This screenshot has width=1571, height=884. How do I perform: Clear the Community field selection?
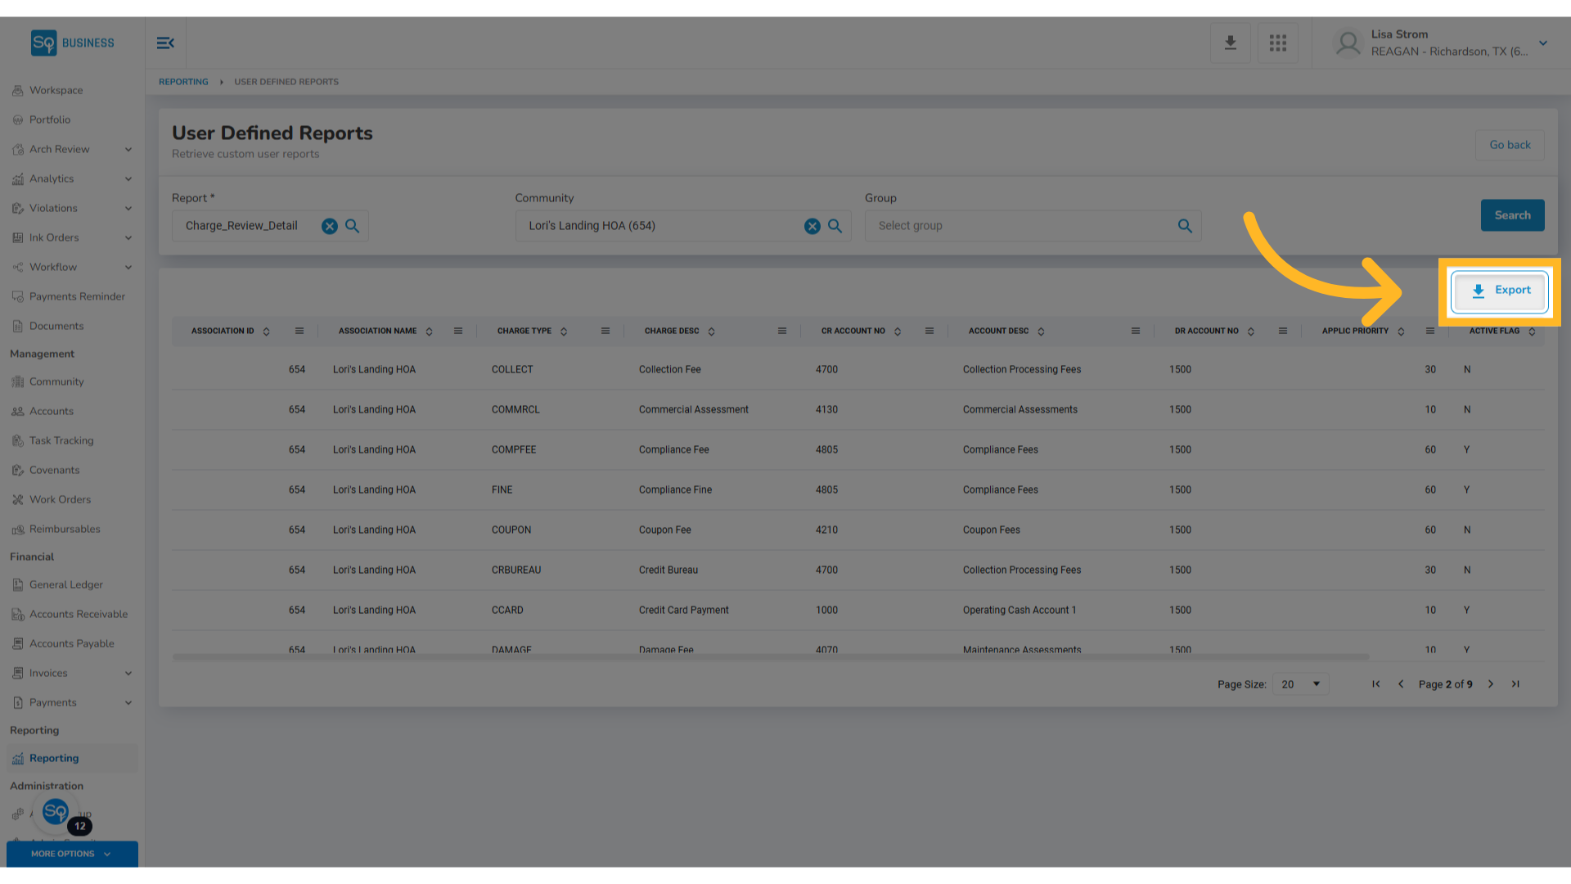(813, 227)
